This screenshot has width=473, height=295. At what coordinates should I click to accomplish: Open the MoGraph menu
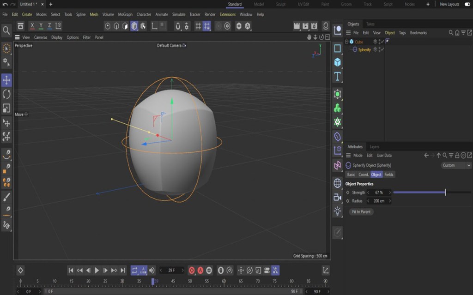click(x=125, y=14)
